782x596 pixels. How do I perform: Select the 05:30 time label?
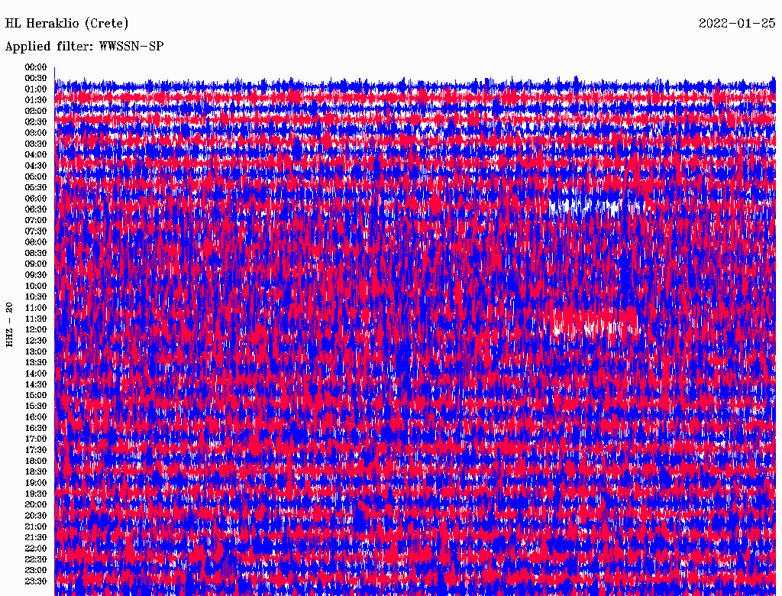click(36, 188)
